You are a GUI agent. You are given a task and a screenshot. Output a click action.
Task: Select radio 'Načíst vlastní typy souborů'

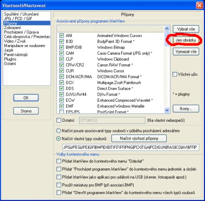pyautogui.click(x=59, y=138)
